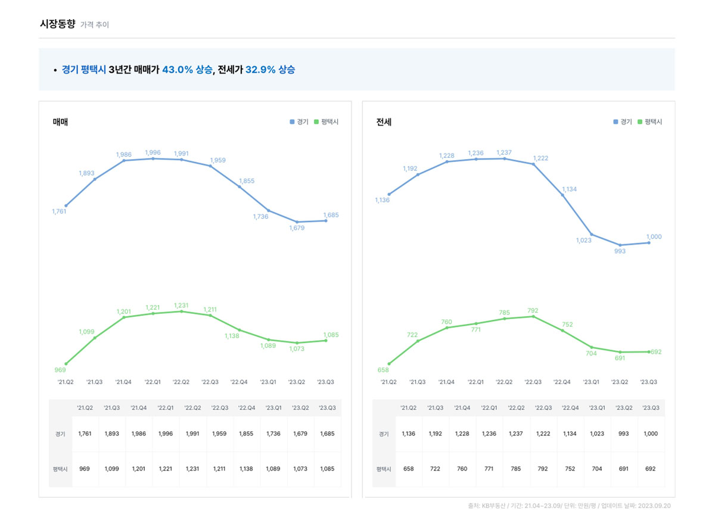The image size is (715, 511).
Task: Toggle the 경기 legend in the 전세 chart
Action: (x=623, y=121)
